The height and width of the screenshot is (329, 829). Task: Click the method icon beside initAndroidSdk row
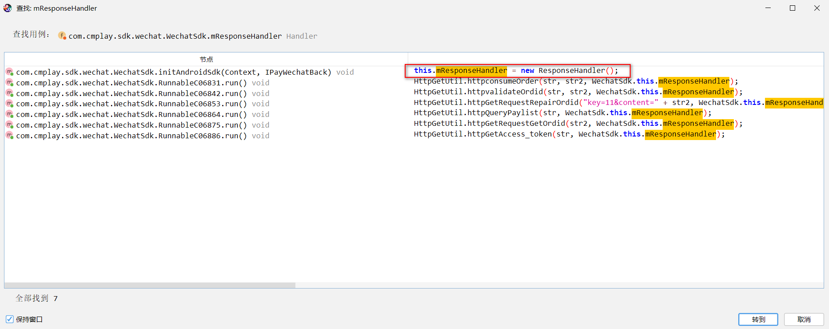pos(9,72)
